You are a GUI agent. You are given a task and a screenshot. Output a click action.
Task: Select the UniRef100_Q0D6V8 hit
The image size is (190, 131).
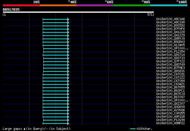point(170,107)
